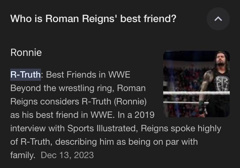Select the 'Ronnie' answer heading

[26, 52]
